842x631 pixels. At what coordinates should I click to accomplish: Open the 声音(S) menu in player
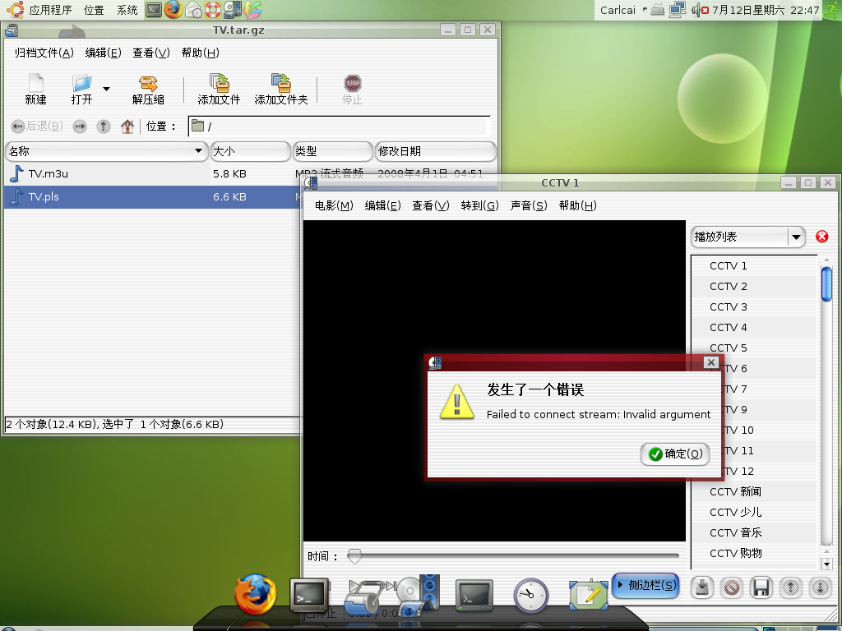coord(529,205)
